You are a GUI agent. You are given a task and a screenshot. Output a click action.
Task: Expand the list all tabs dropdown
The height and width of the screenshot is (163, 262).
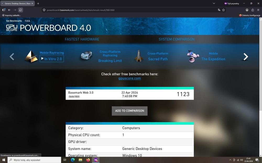tap(214, 3)
